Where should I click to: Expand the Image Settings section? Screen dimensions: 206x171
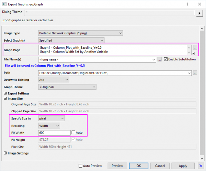(x=5, y=153)
